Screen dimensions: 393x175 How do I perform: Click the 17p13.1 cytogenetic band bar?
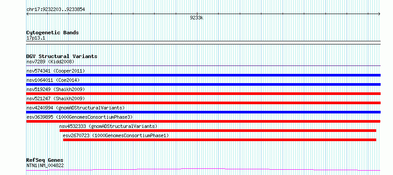(x=203, y=43)
